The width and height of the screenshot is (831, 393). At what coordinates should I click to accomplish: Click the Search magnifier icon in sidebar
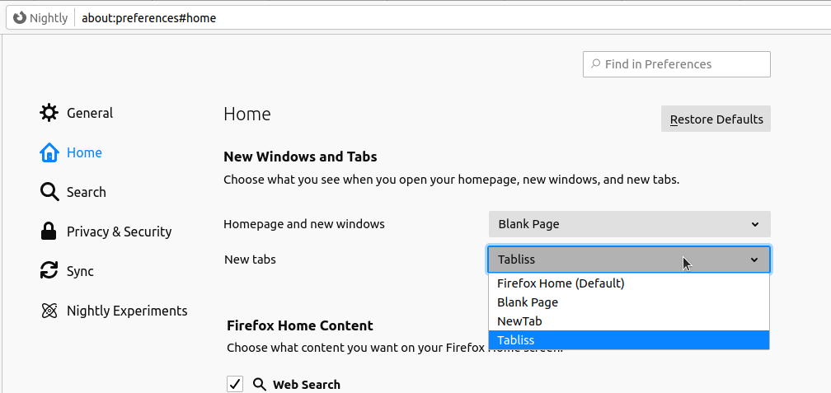49,192
